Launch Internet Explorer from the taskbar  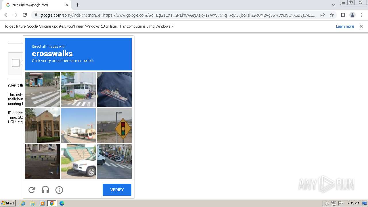click(23, 203)
